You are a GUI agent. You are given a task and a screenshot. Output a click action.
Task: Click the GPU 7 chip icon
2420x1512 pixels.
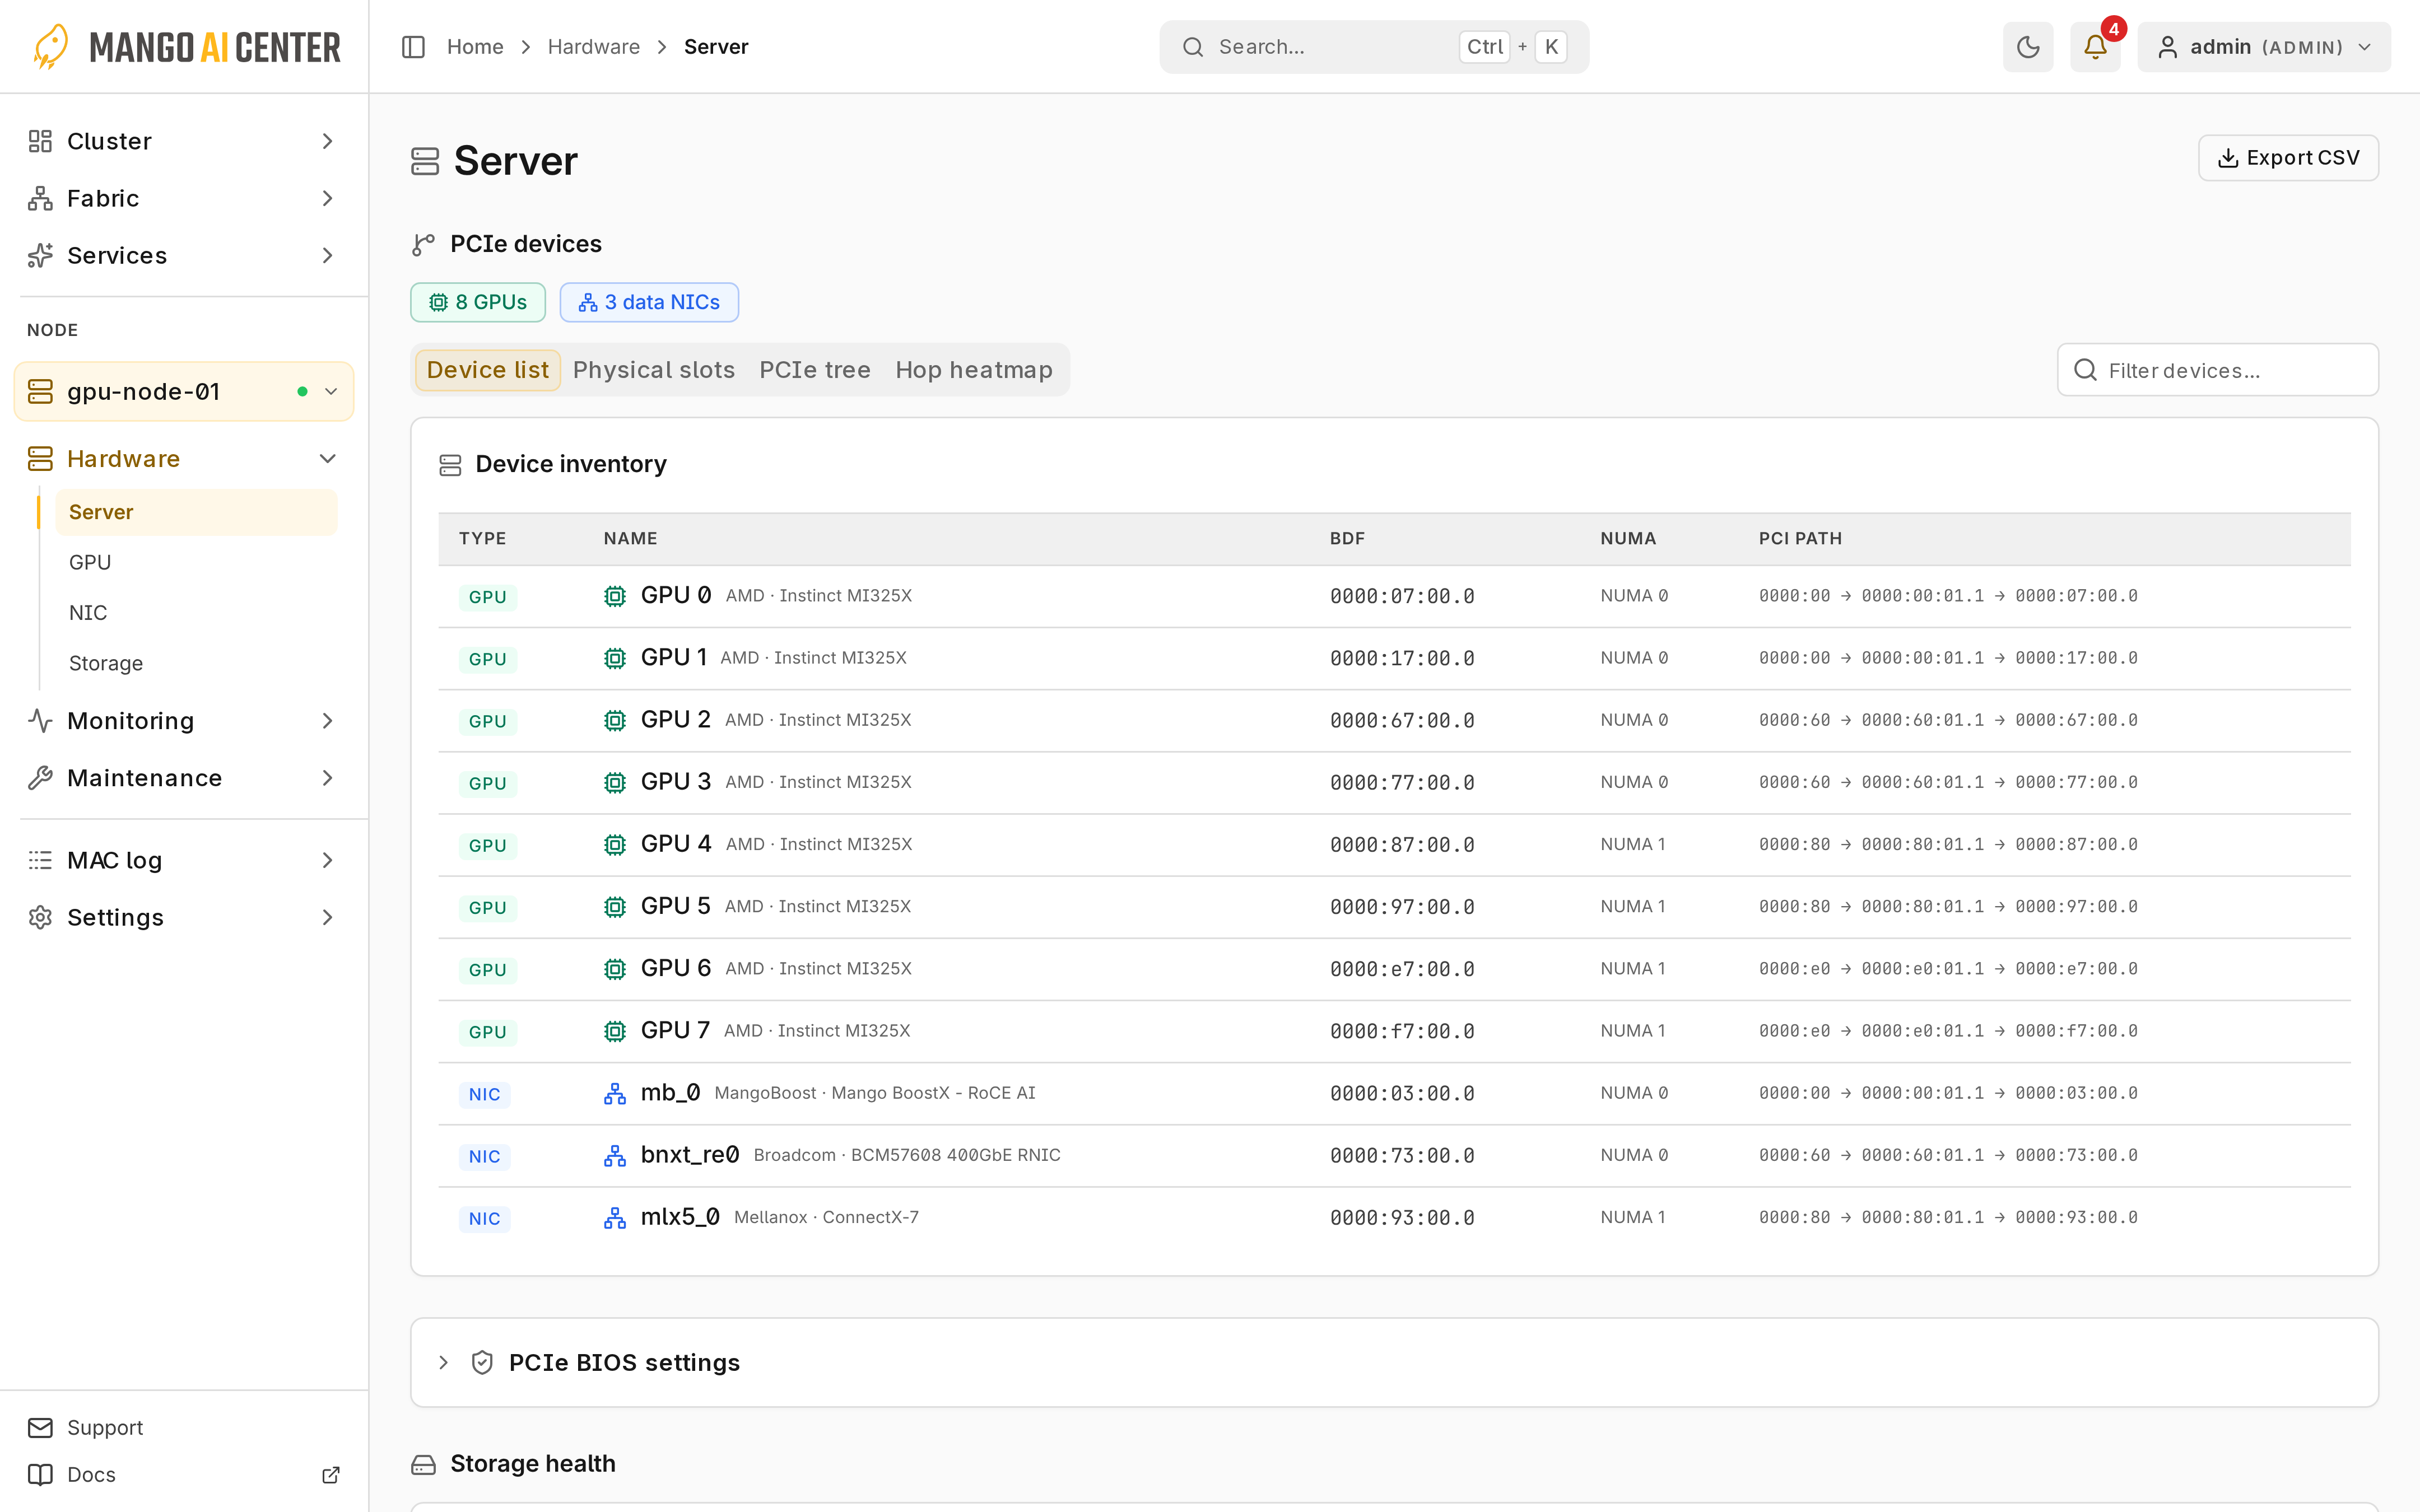tap(615, 1031)
